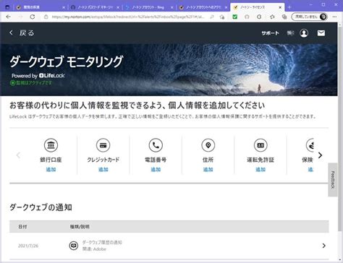Click the 住所 location pin icon
Viewport: 343px width, 263px height.
208,145
